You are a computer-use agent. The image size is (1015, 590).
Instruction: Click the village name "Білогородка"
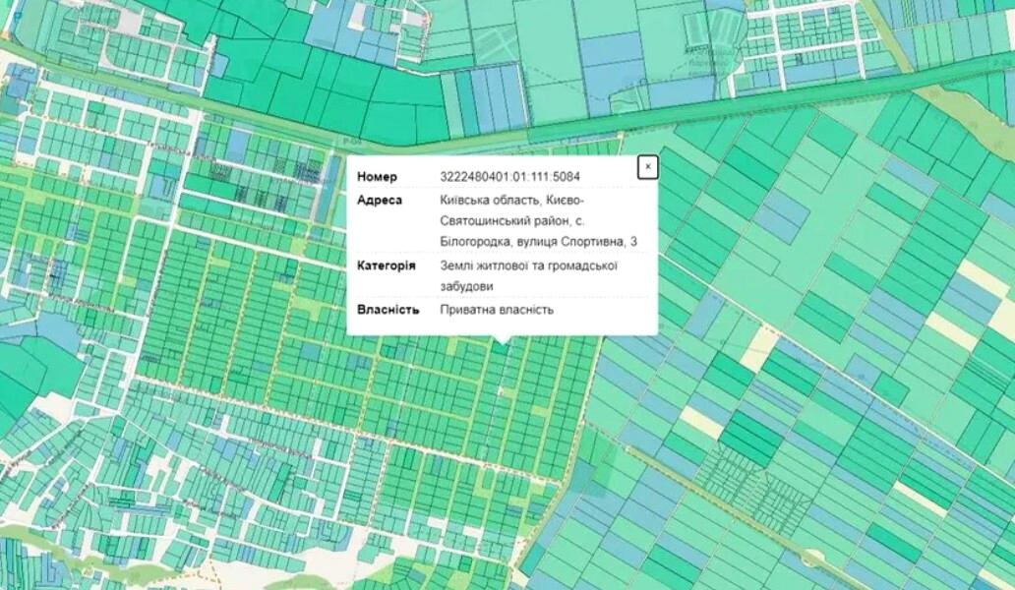click(x=476, y=241)
